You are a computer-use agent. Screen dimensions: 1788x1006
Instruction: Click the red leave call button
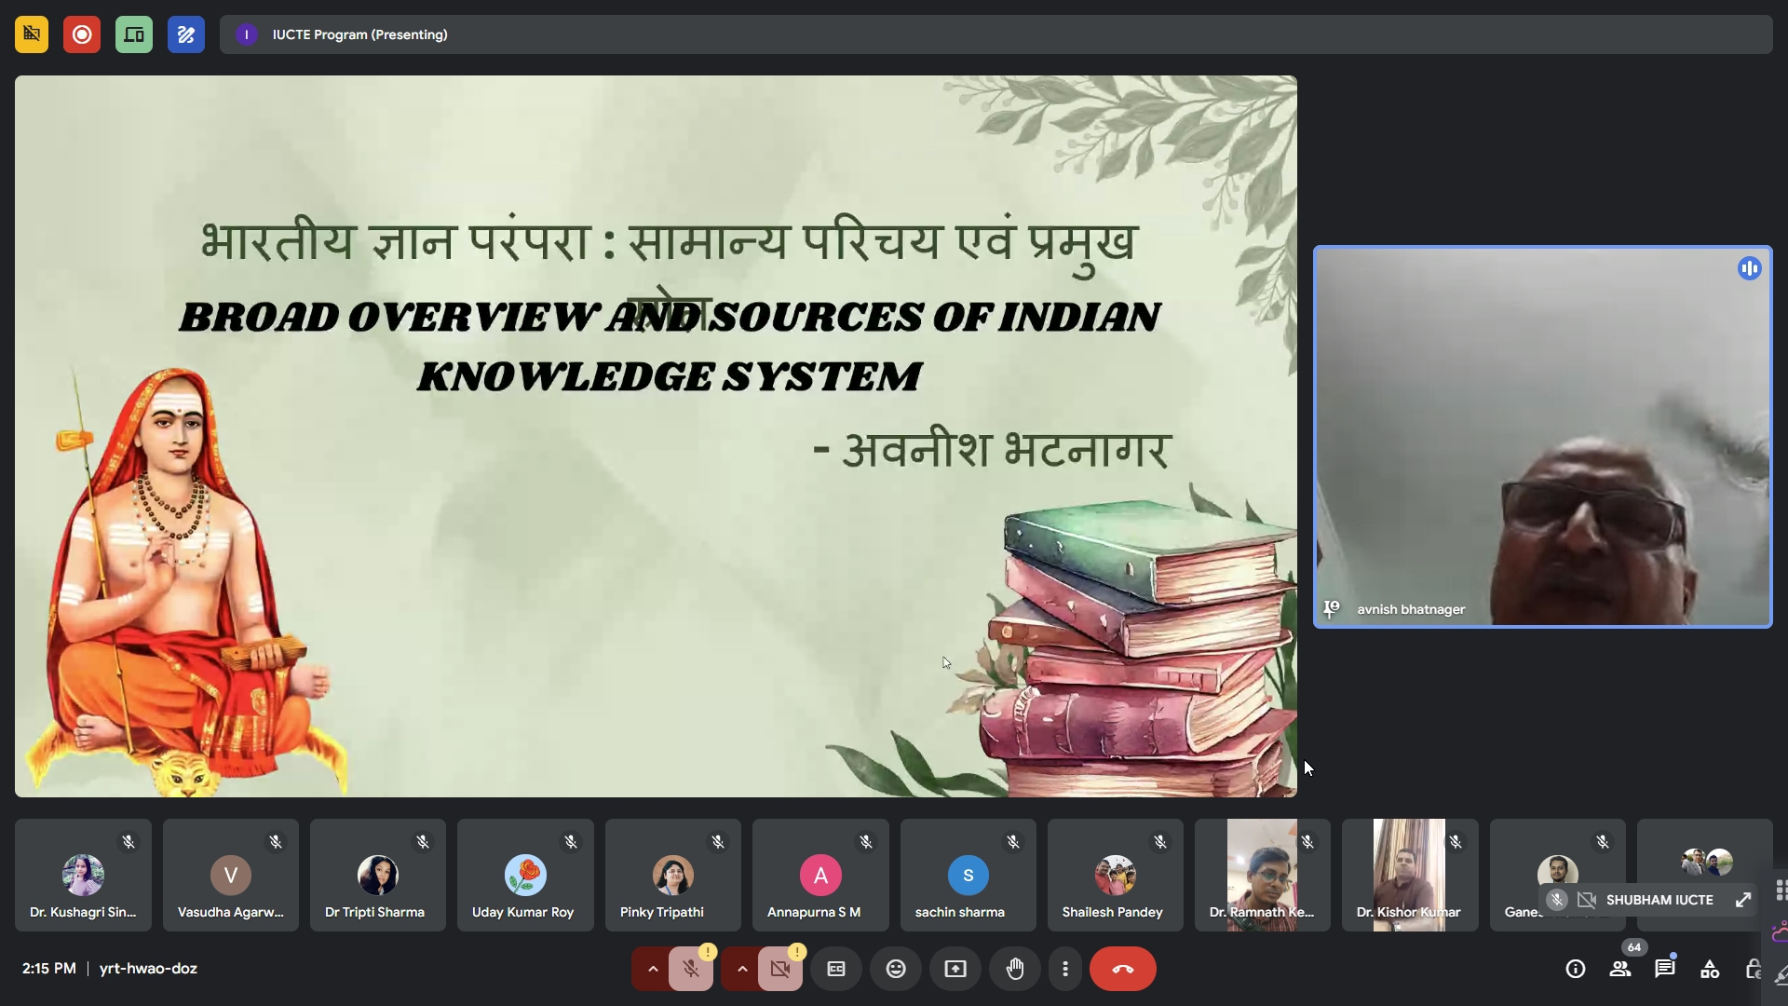click(1123, 969)
